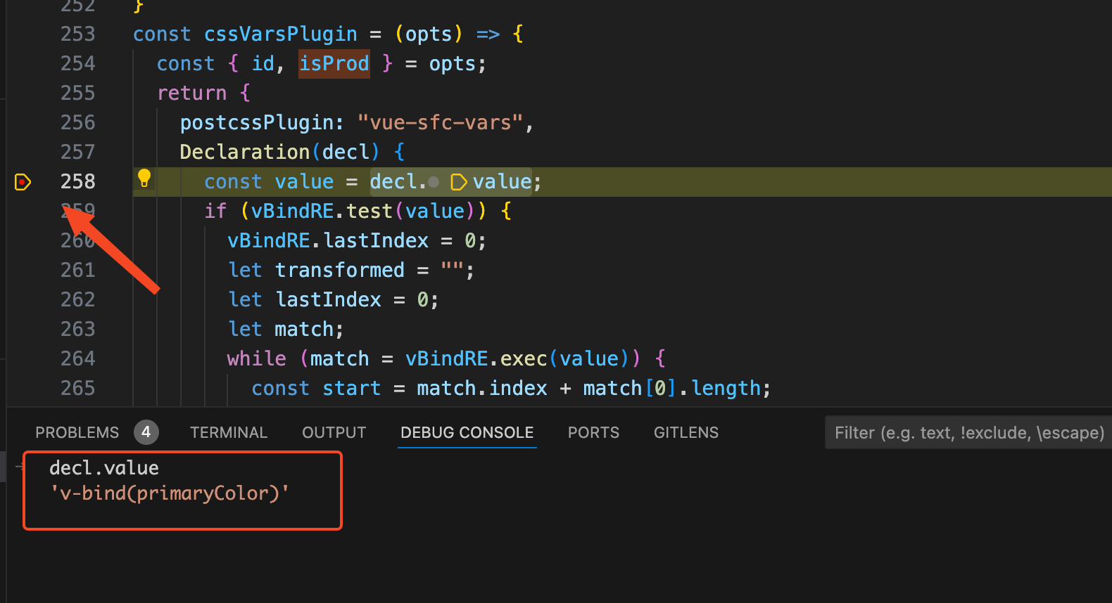Click the yellow inline execution marker before value

[x=458, y=182]
